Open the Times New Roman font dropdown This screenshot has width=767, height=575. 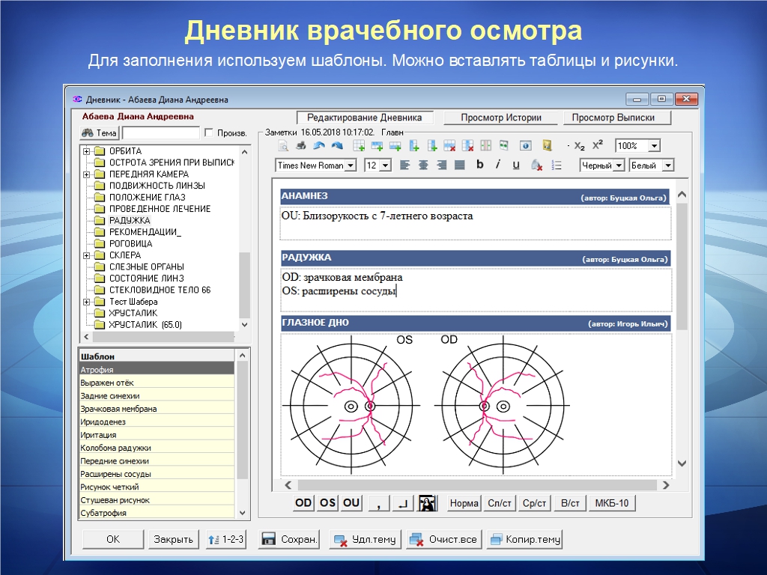350,165
